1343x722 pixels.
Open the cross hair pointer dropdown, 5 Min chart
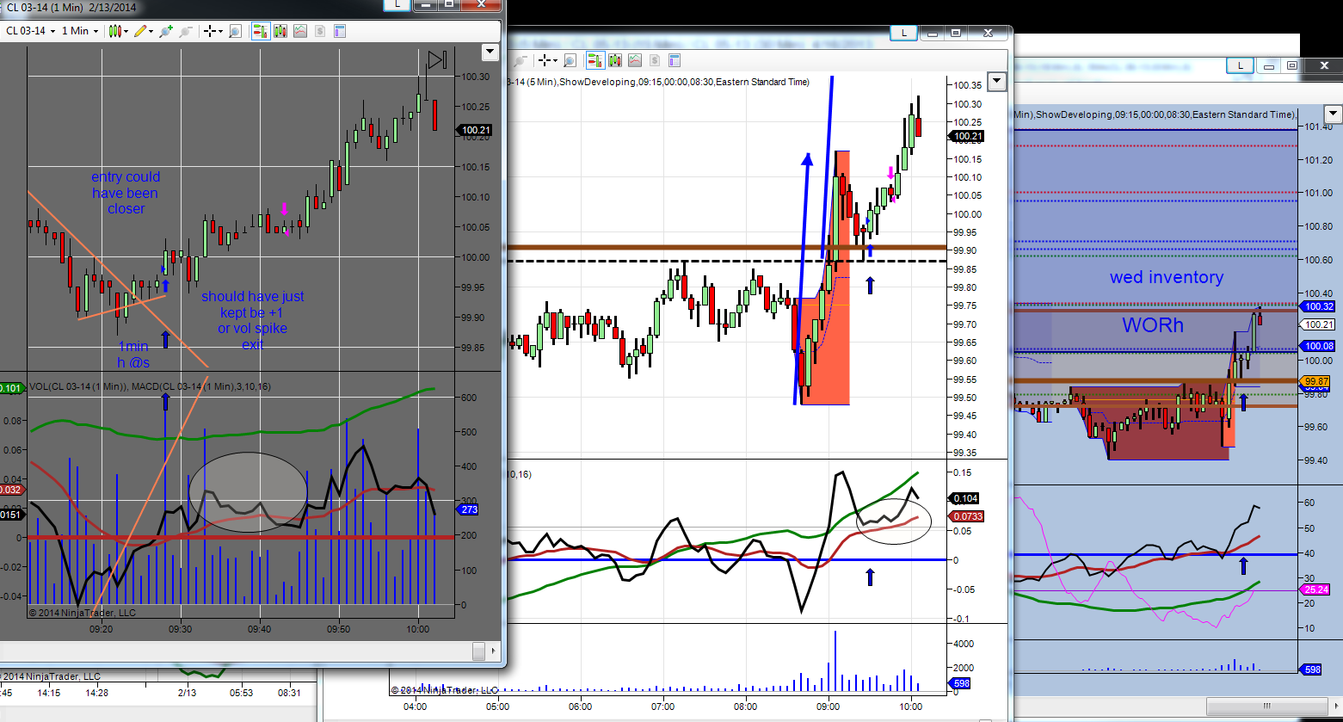pyautogui.click(x=548, y=60)
